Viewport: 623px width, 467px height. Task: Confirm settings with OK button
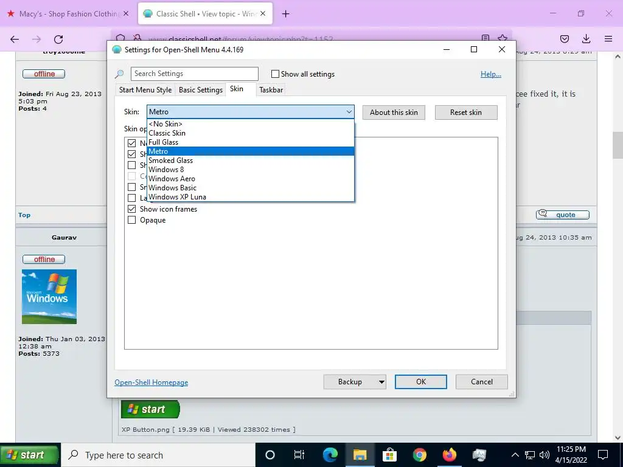pyautogui.click(x=421, y=382)
